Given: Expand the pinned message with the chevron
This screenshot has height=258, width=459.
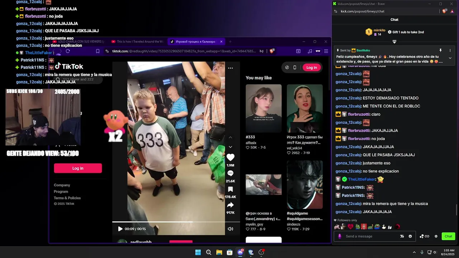Looking at the screenshot, I should (x=450, y=58).
